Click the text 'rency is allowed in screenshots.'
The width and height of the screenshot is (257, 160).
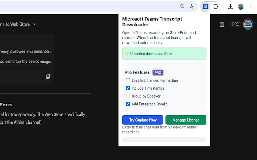pyautogui.click(x=25, y=52)
